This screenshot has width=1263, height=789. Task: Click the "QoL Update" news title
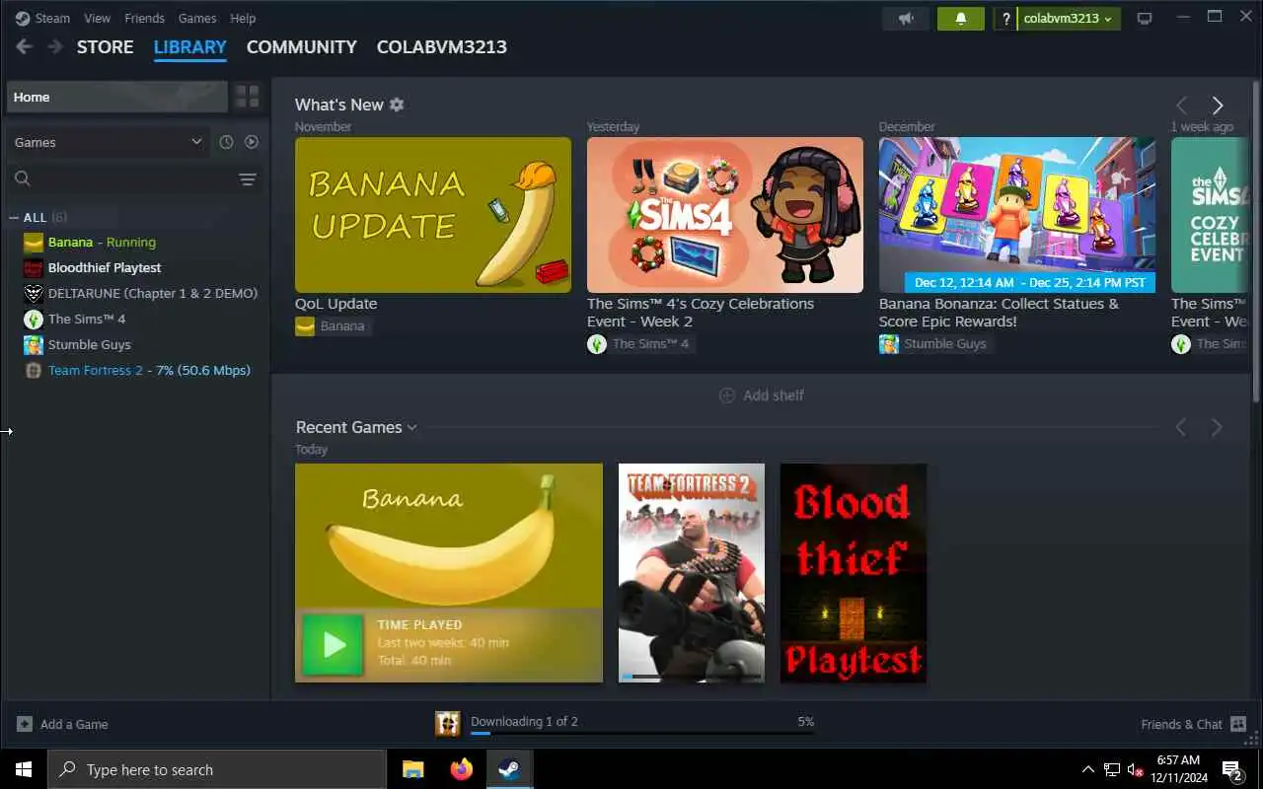click(335, 304)
